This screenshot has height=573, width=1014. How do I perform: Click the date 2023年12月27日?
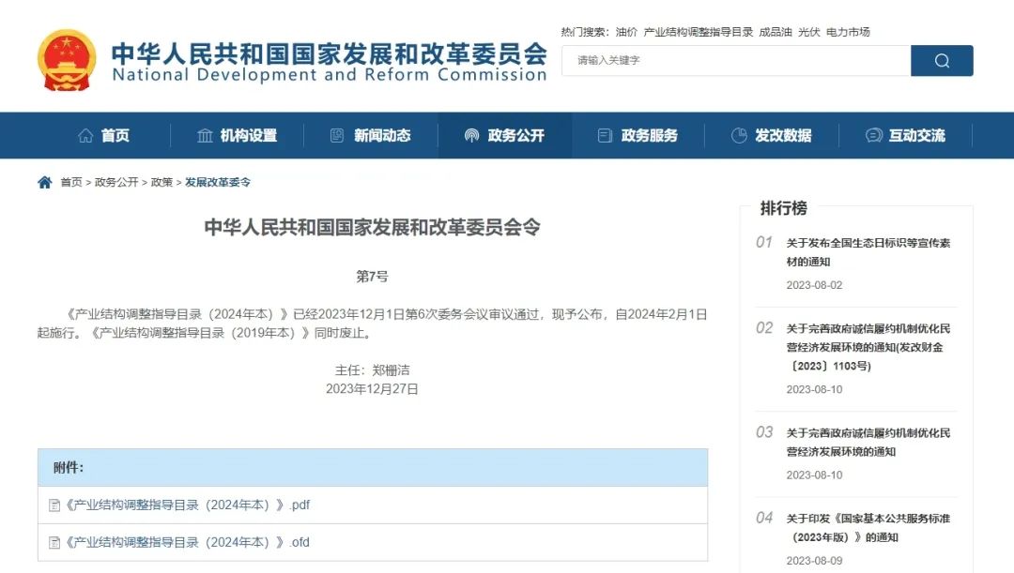pyautogui.click(x=372, y=389)
